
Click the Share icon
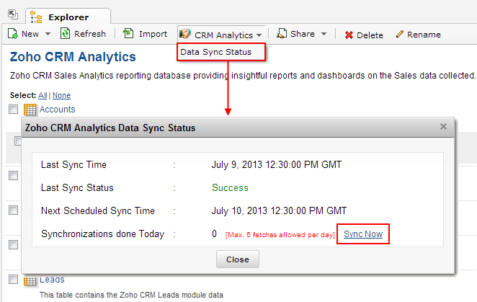282,34
